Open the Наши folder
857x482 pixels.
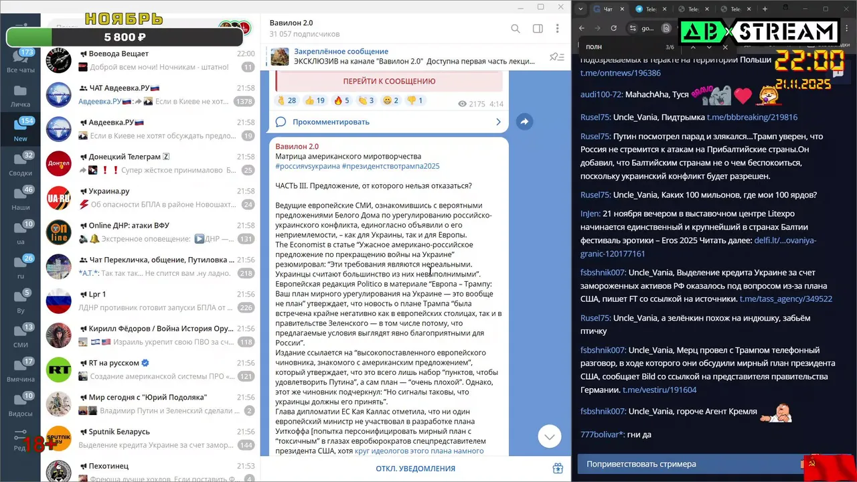pyautogui.click(x=20, y=199)
